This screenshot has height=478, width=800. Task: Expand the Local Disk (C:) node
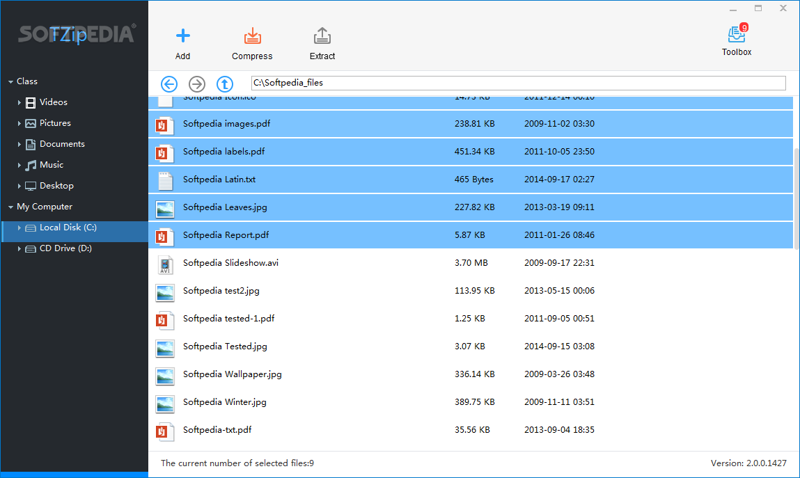tap(19, 228)
